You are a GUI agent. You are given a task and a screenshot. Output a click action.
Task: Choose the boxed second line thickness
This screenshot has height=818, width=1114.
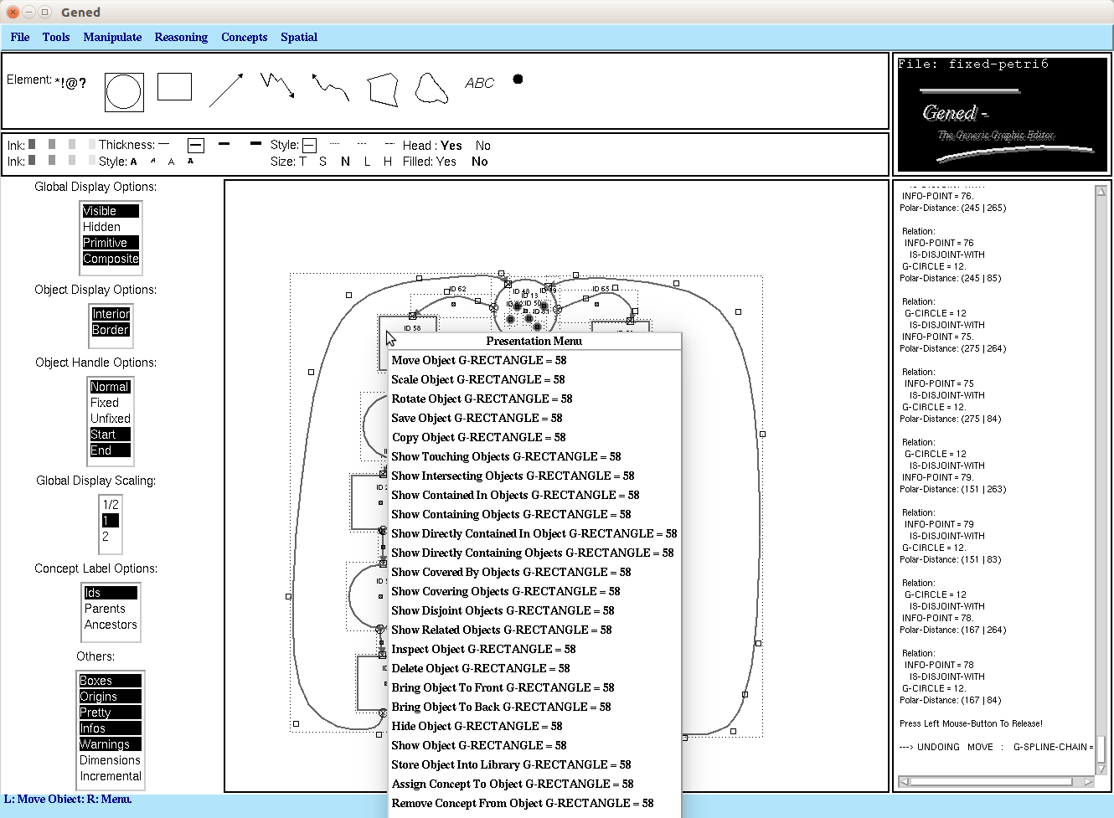point(196,146)
